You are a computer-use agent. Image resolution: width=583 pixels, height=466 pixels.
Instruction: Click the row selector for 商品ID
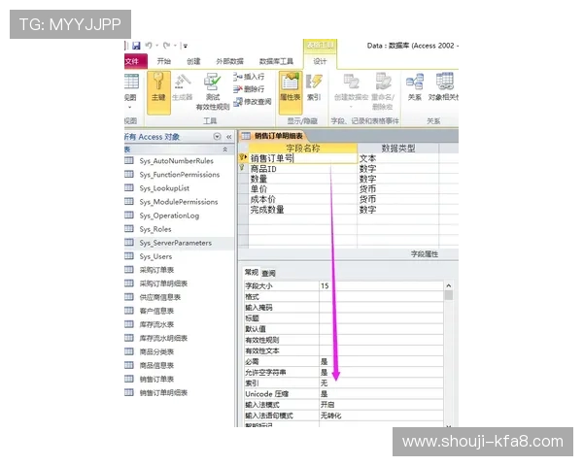click(243, 169)
